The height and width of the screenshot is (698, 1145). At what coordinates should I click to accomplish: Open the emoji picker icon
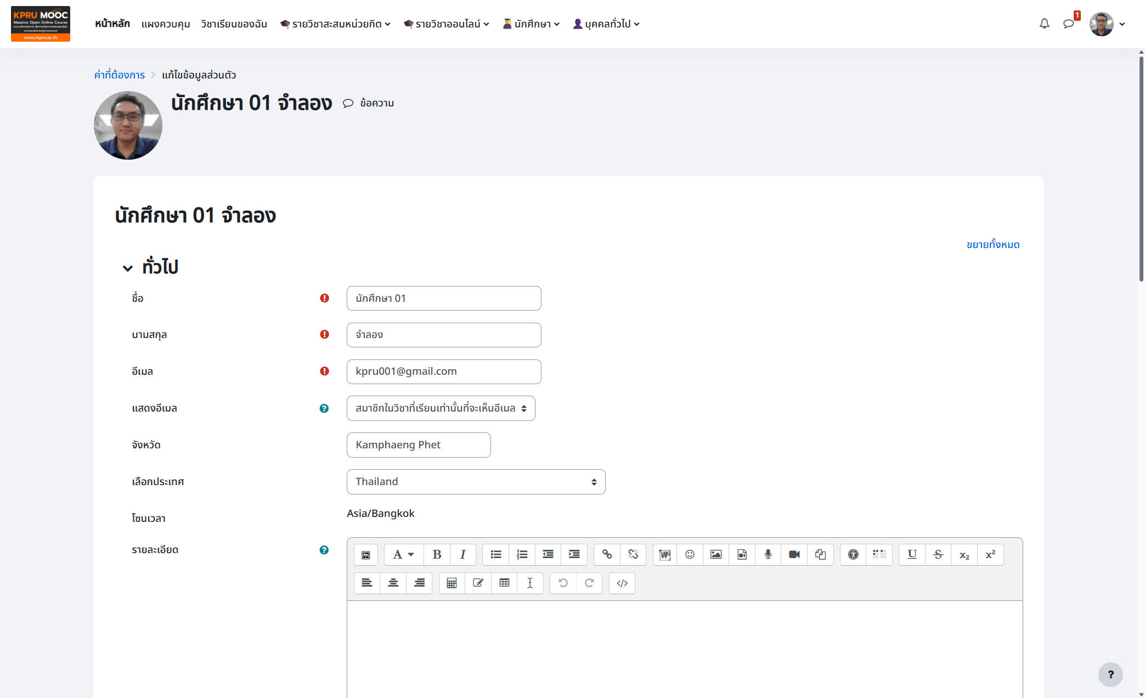(690, 555)
